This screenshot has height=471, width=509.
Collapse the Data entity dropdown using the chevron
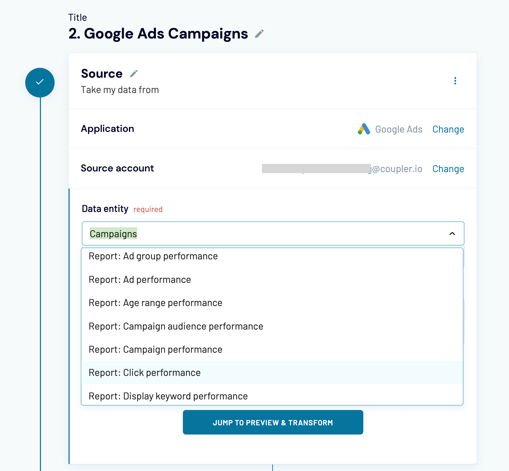pos(452,234)
